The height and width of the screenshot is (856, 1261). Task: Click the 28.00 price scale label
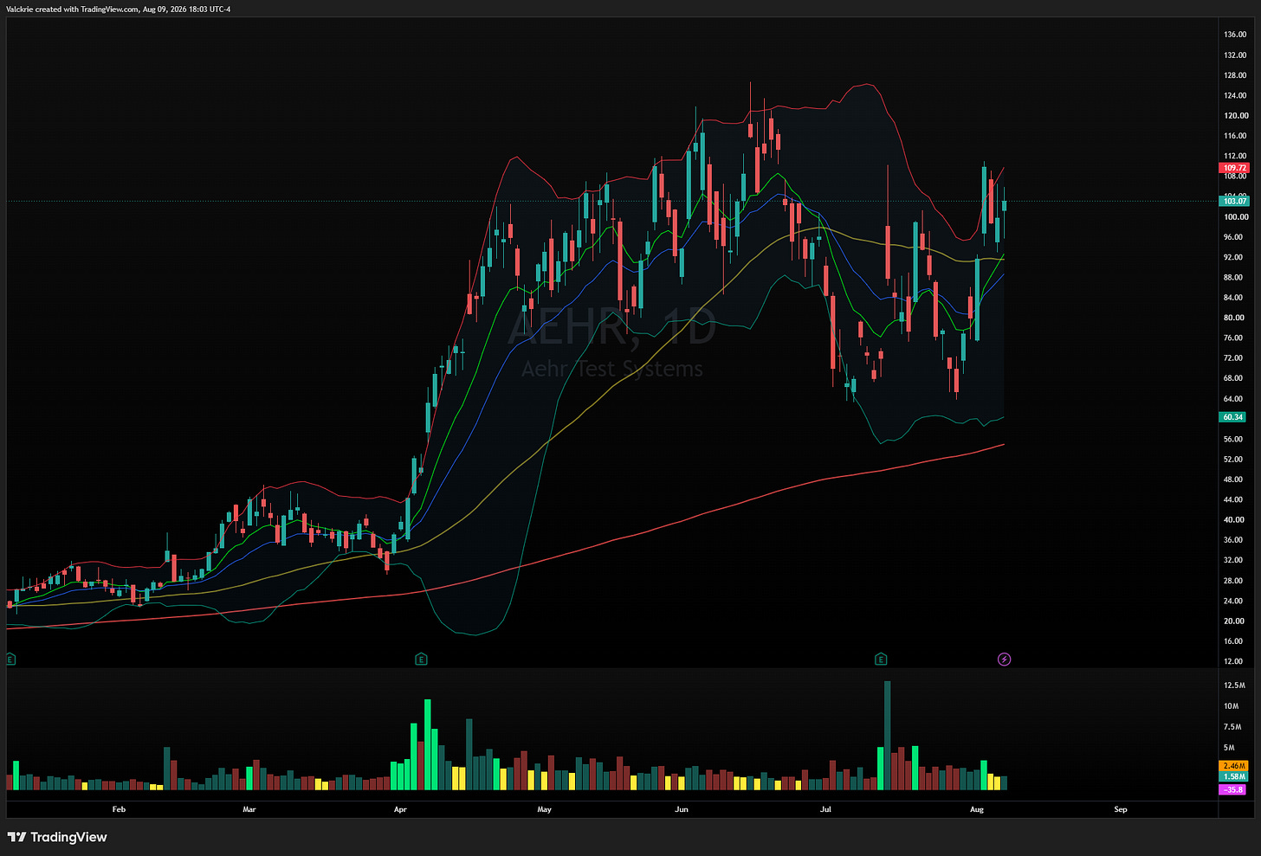coord(1233,581)
